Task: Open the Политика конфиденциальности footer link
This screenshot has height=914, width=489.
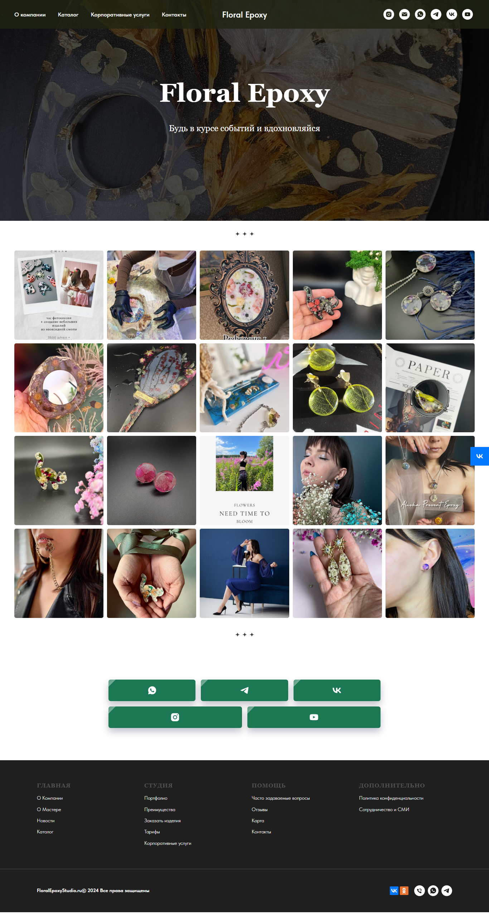Action: pos(391,798)
